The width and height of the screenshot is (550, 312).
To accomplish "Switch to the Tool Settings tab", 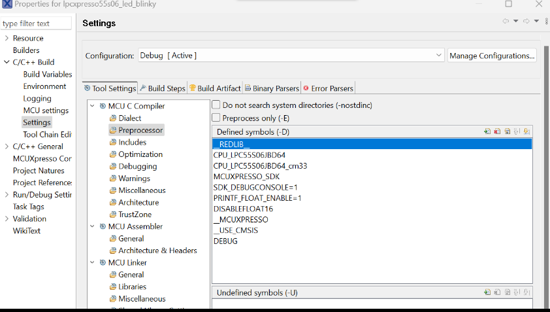I will [x=110, y=88].
